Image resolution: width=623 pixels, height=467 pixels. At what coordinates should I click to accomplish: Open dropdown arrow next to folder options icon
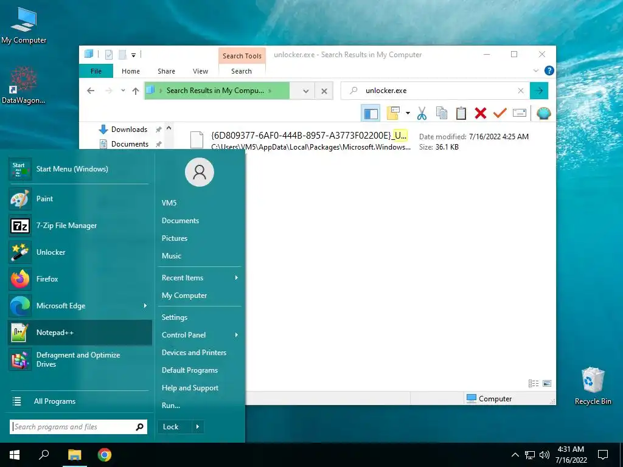pyautogui.click(x=408, y=114)
